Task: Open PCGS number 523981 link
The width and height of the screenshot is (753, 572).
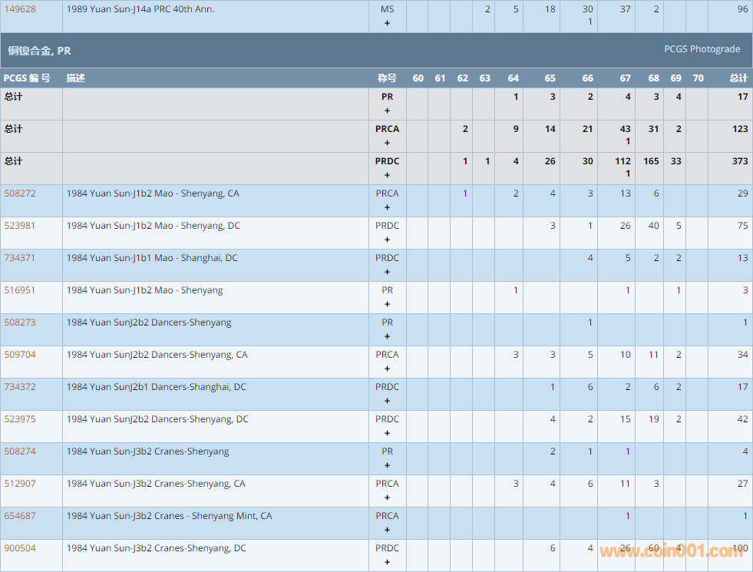Action: tap(20, 226)
